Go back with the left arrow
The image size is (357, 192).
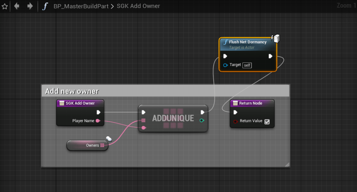tap(17, 6)
